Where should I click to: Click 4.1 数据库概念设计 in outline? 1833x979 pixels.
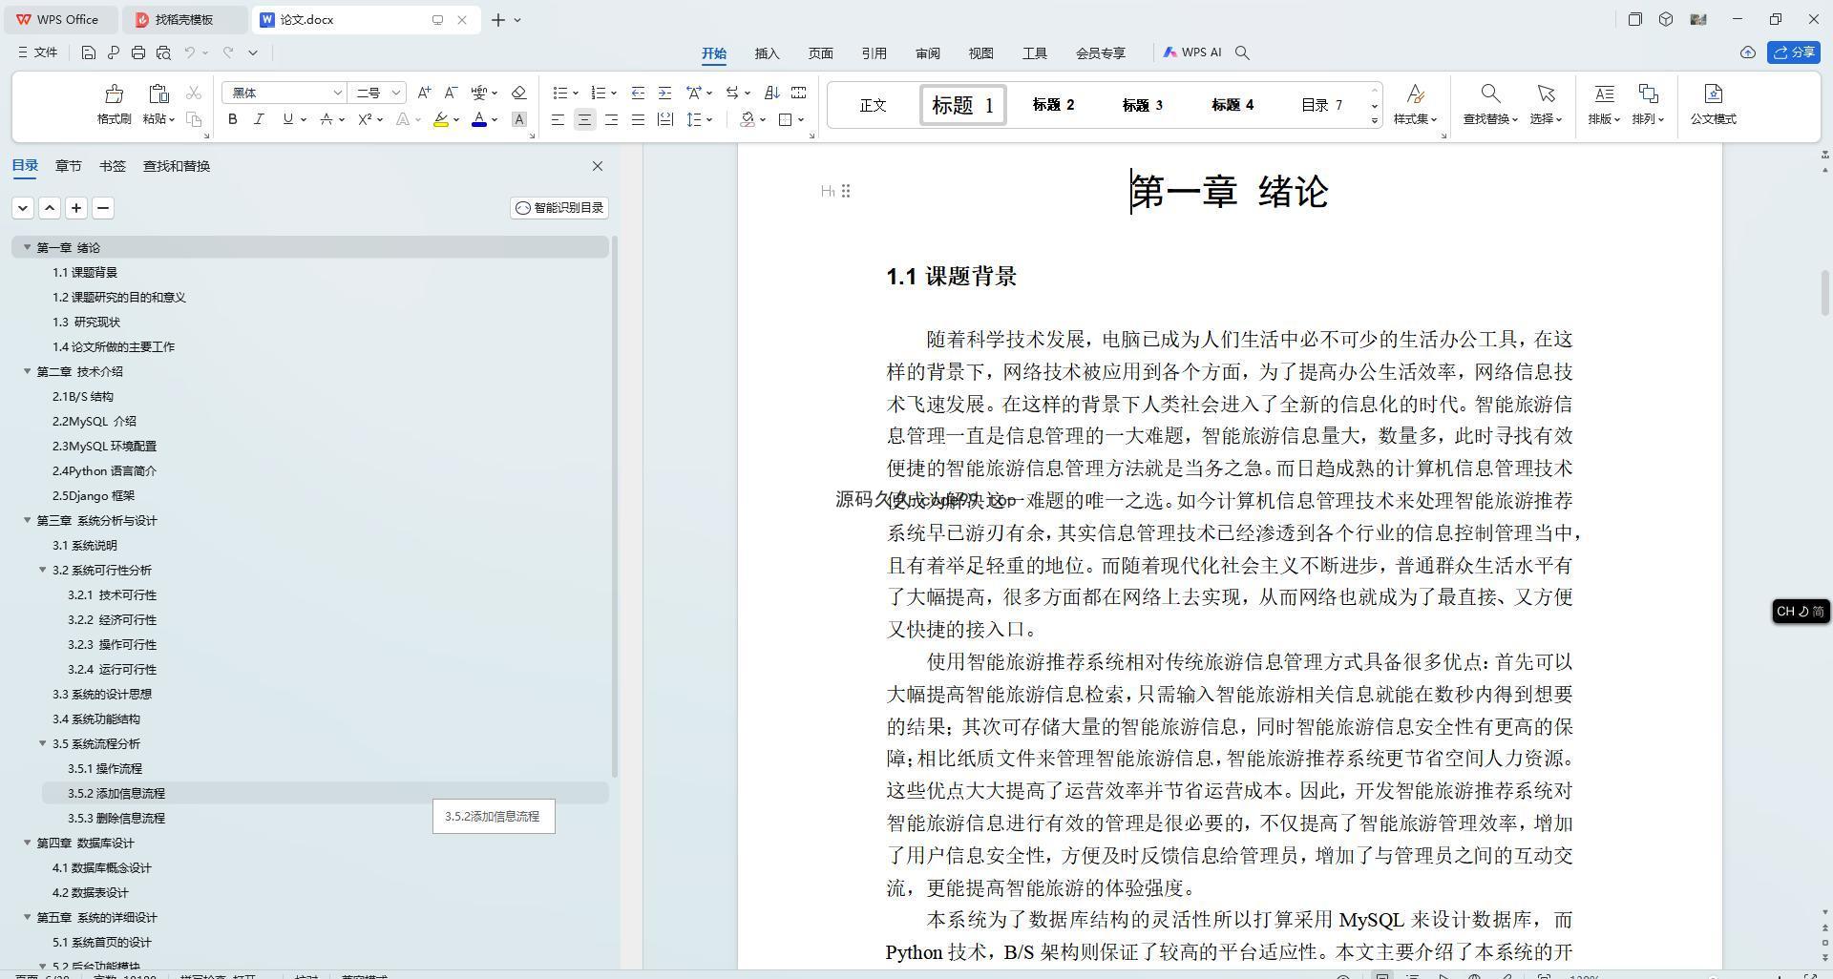pos(102,867)
